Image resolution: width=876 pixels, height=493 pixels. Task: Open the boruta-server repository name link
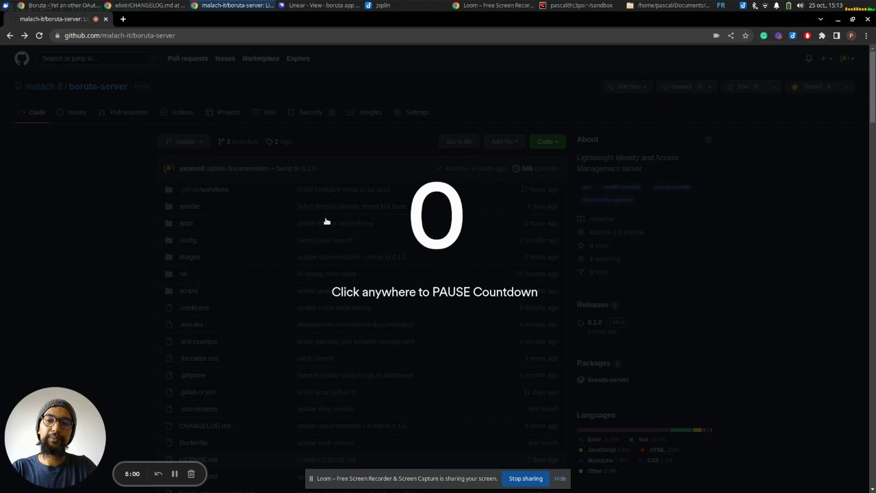click(98, 86)
